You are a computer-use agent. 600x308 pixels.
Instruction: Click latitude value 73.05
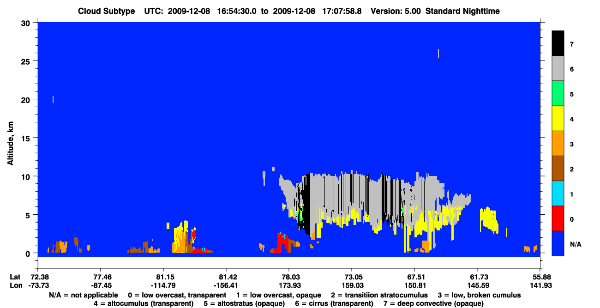(x=352, y=277)
